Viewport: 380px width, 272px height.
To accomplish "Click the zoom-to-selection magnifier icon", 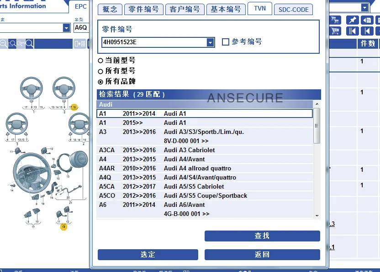I will point(12,44).
